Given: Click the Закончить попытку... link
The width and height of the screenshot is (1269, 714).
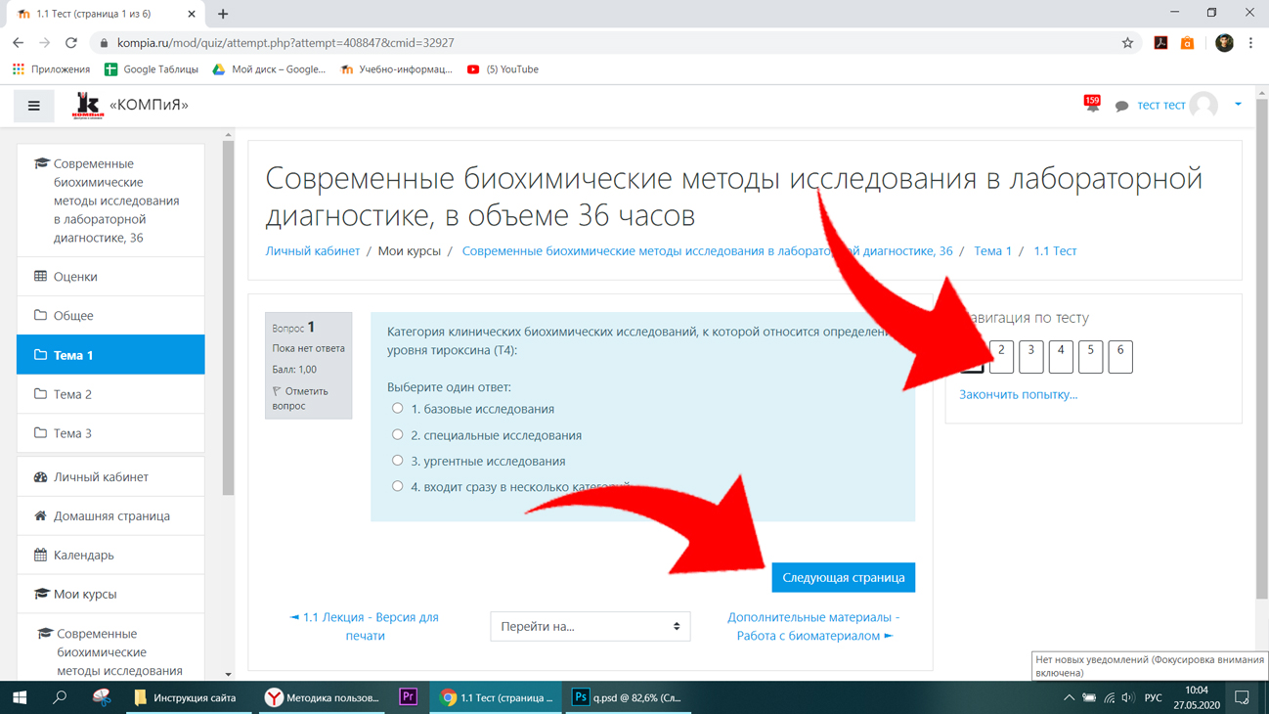Looking at the screenshot, I should coord(1018,395).
